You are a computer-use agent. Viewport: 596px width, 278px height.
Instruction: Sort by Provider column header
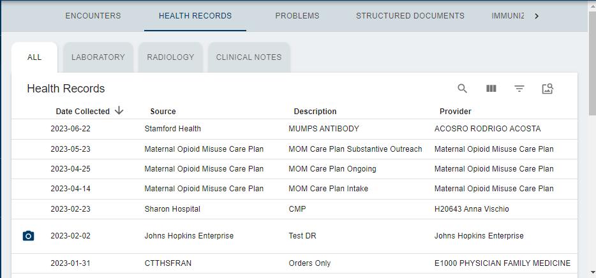(456, 112)
